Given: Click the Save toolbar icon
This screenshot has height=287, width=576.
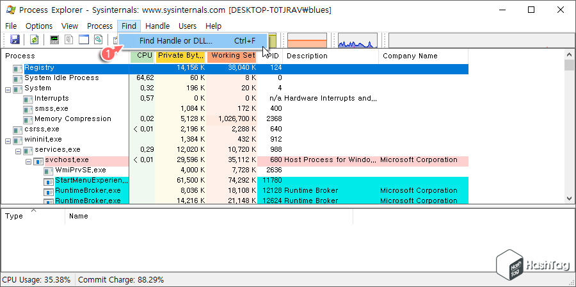Looking at the screenshot, I should tap(15, 39).
